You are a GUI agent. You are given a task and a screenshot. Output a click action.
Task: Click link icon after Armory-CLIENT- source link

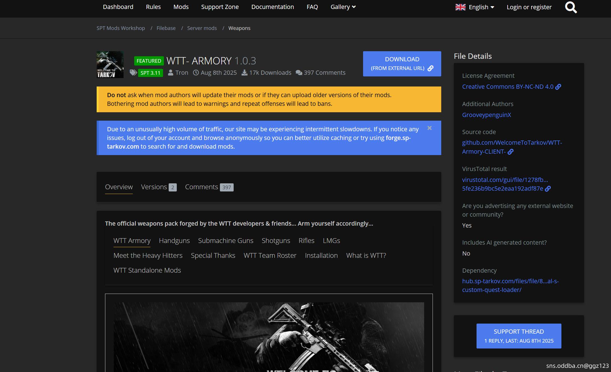[510, 152]
